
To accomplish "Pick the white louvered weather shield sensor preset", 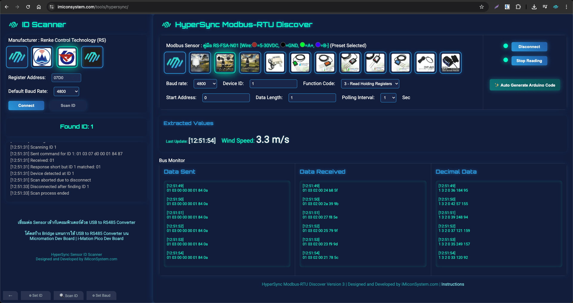I will (x=200, y=63).
